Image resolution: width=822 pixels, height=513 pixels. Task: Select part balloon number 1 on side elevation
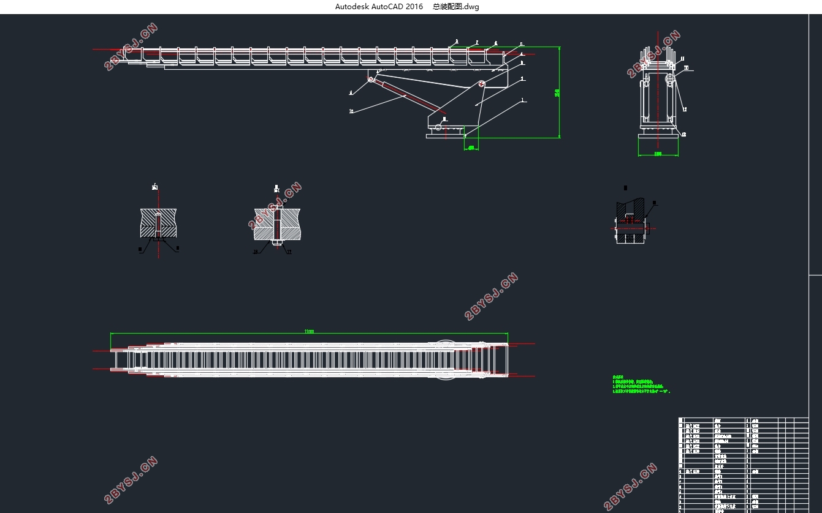tap(522, 100)
